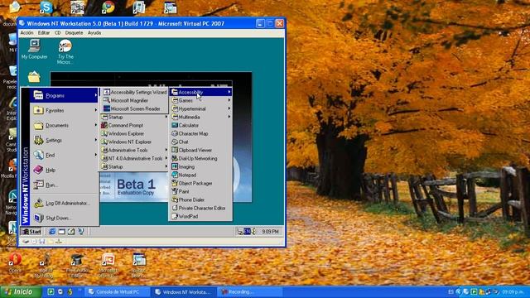Viewport: 530px width, 298px height.
Task: Open the Acción menu
Action: coord(26,33)
